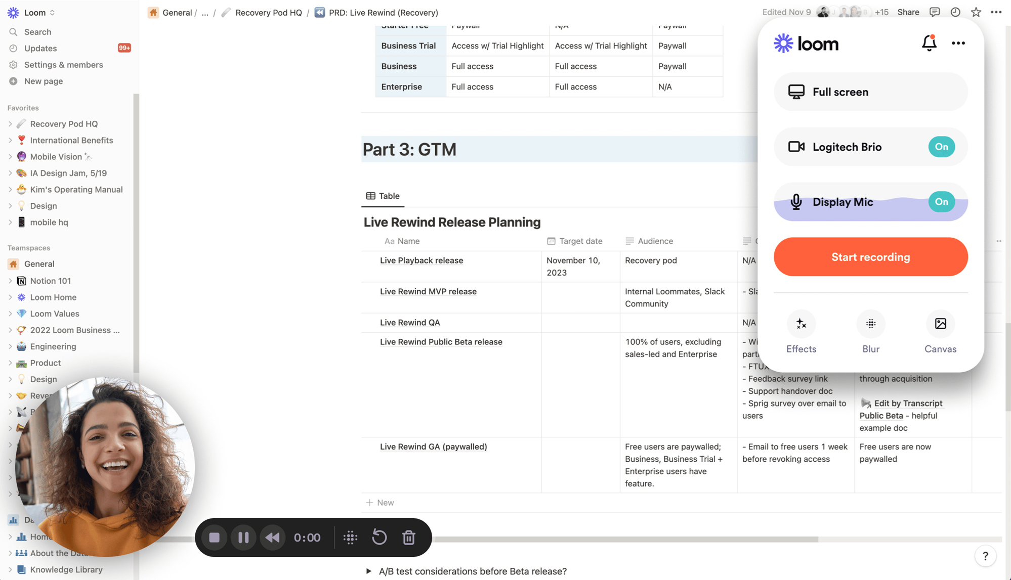Open the Full screen recording mode selector
1011x580 pixels.
coord(870,92)
